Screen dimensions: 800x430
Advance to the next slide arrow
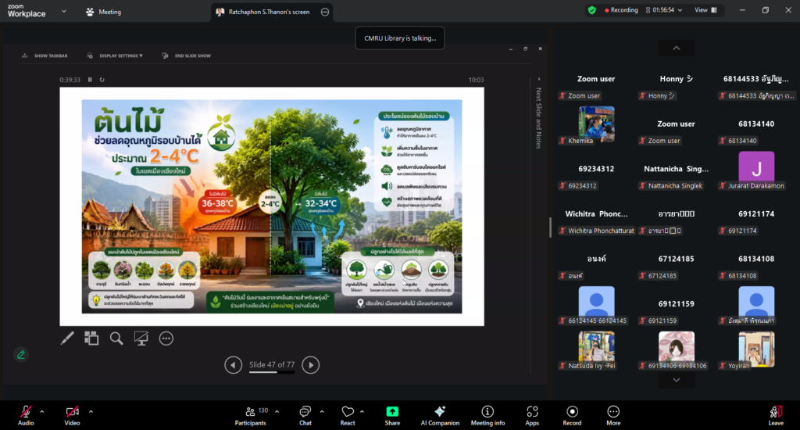pyautogui.click(x=311, y=364)
